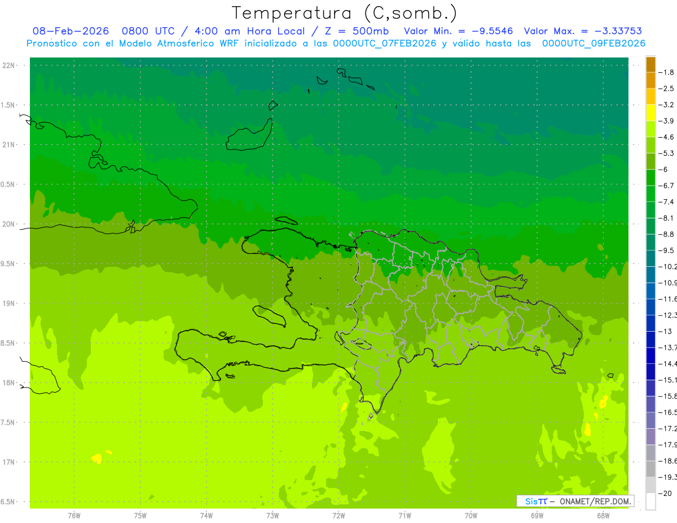This screenshot has width=677, height=523.
Task: Select the date text "08-Feb-2026"
Action: 71,31
